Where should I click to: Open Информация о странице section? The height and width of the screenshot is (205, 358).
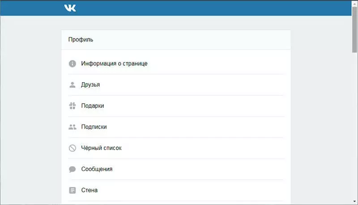click(x=114, y=63)
